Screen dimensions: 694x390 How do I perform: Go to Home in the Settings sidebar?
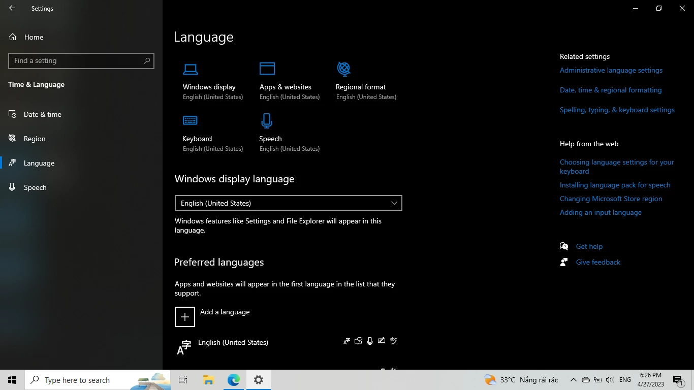[x=81, y=37]
